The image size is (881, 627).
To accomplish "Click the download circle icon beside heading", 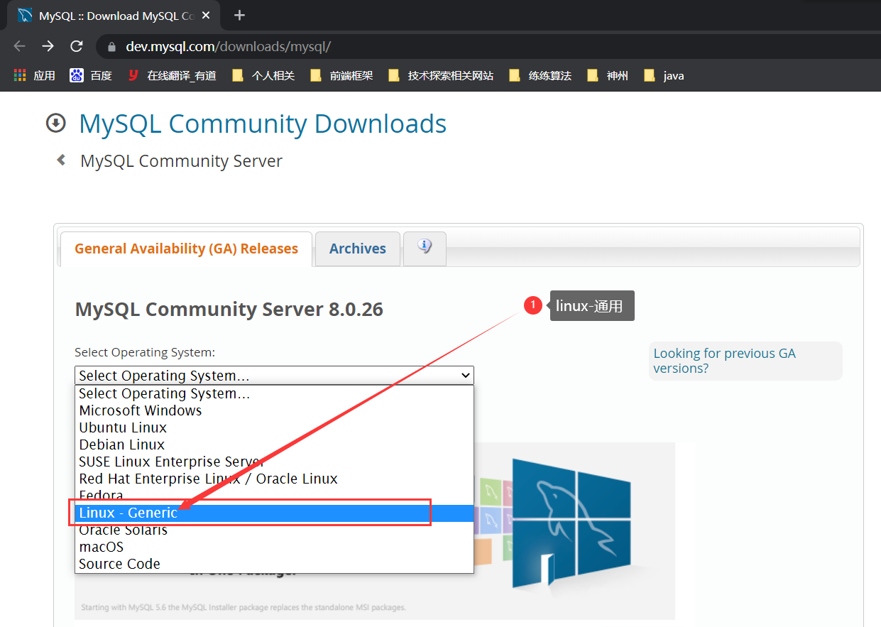I will pos(55,124).
